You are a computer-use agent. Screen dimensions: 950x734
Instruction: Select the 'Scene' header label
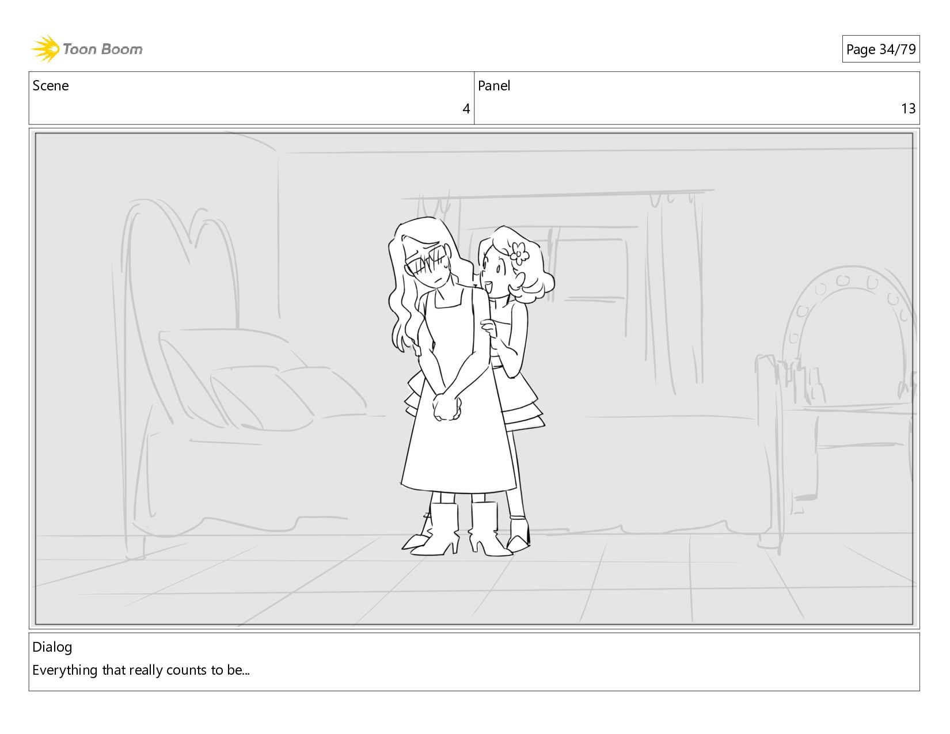(51, 86)
